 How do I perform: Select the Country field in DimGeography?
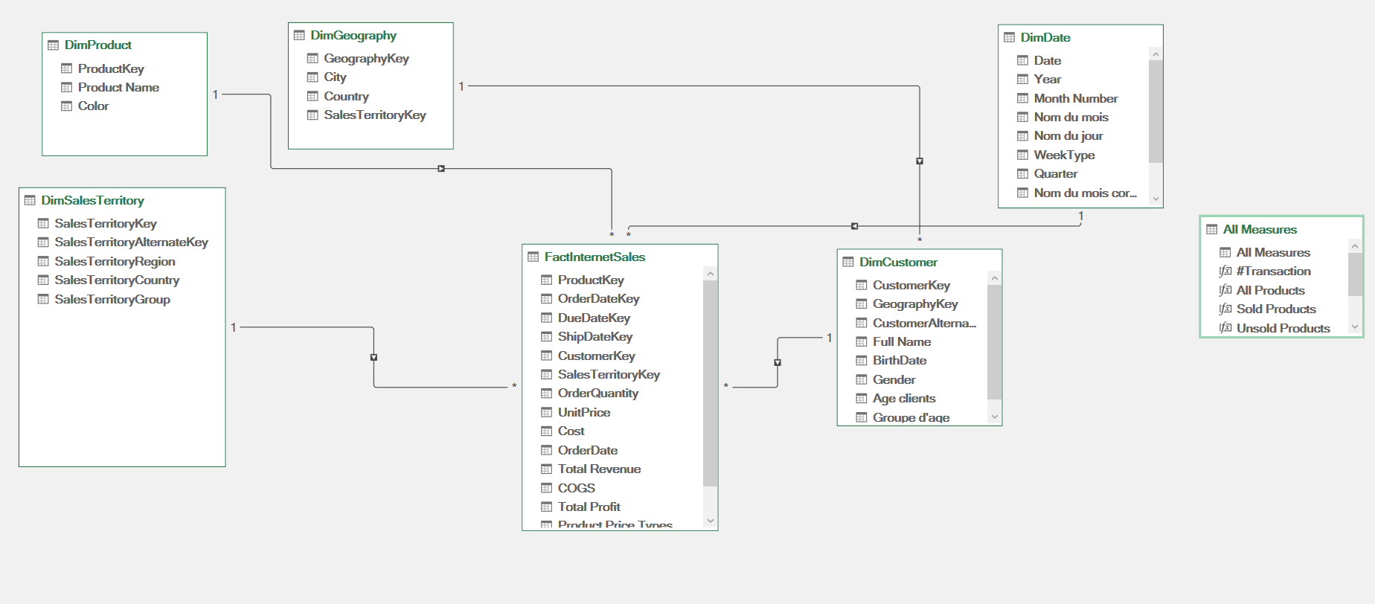click(x=346, y=97)
